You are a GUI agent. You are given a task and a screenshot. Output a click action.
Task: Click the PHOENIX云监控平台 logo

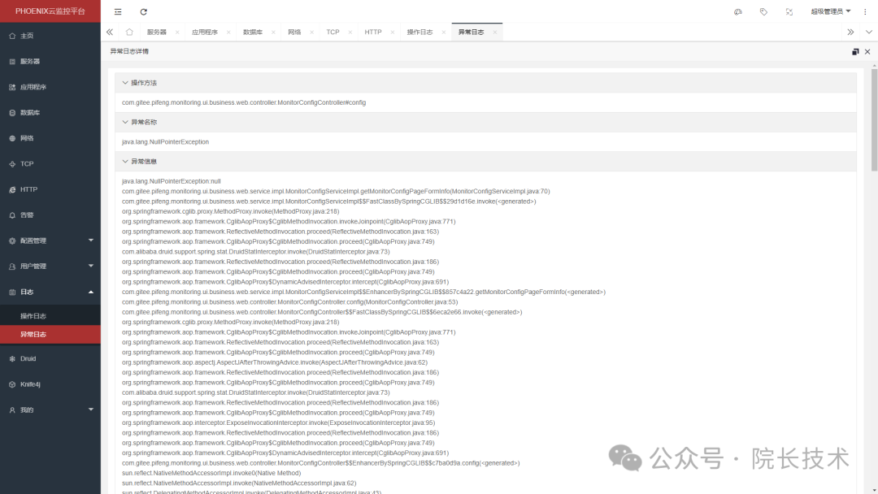(x=50, y=11)
